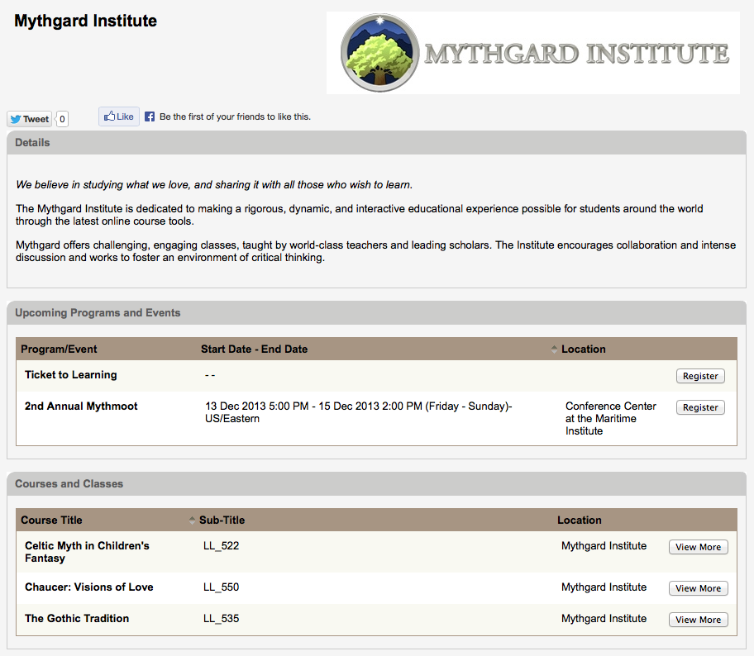The image size is (754, 656).
Task: Click the Start Date - End Date header
Action: (x=254, y=349)
